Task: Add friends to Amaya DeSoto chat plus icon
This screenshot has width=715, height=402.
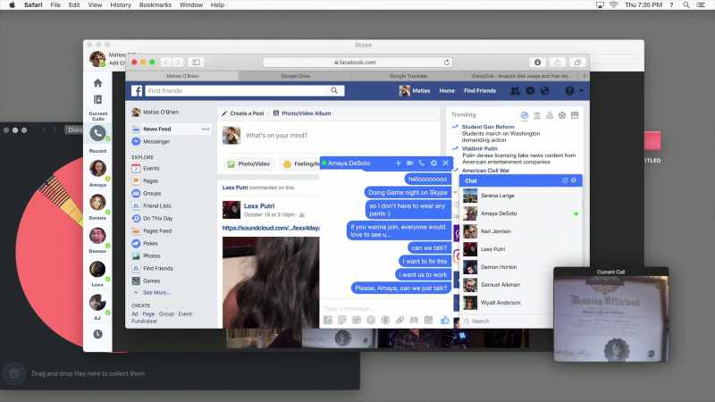Action: (x=398, y=163)
